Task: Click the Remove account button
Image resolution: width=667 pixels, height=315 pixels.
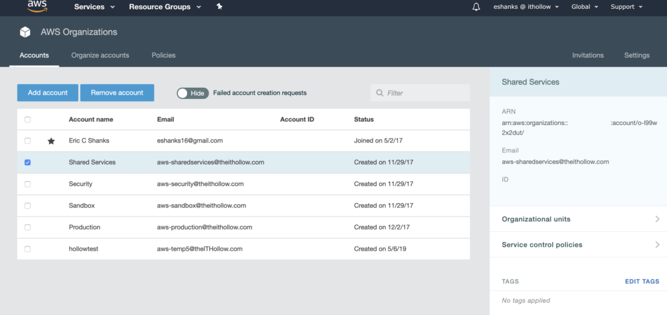Action: pos(117,92)
